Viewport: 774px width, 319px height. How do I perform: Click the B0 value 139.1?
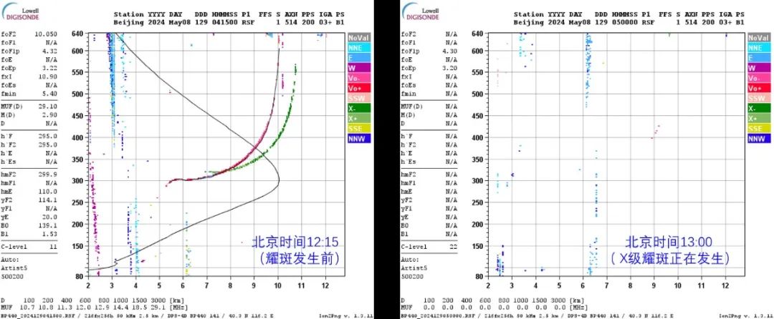point(49,225)
